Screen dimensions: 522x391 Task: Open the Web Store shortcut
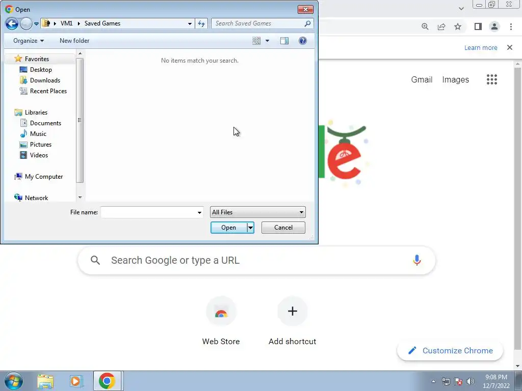pos(221,321)
